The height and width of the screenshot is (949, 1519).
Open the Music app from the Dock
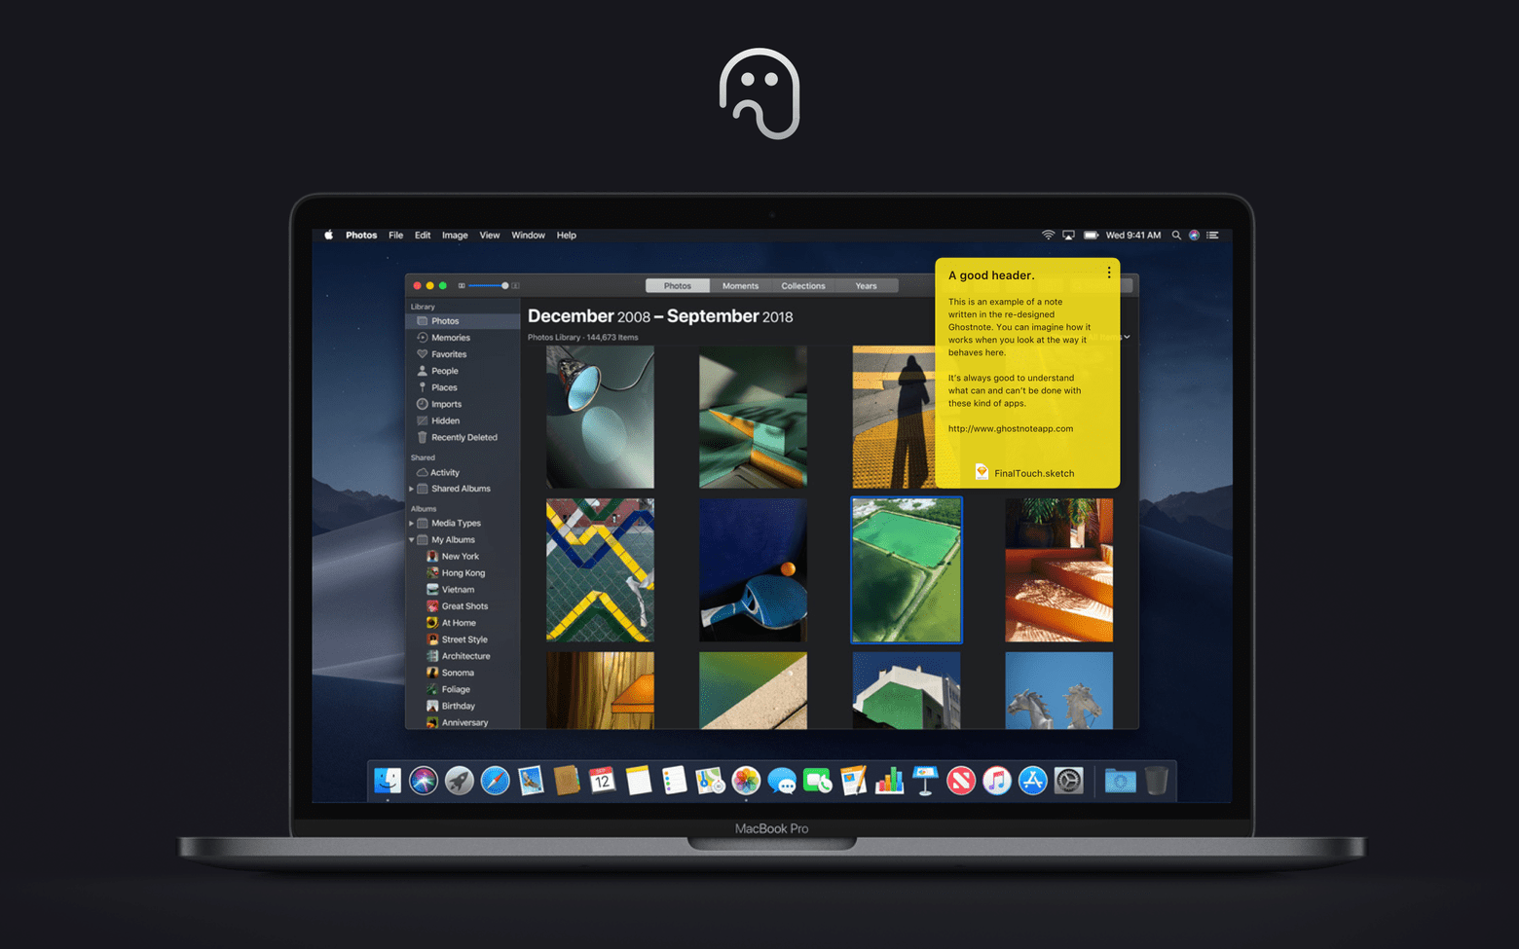(x=996, y=781)
